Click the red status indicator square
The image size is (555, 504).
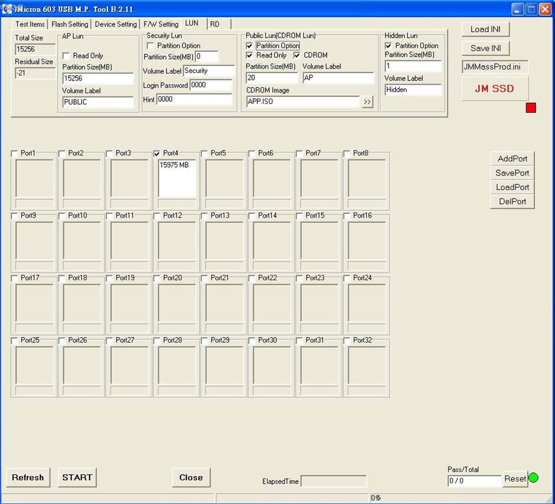pyautogui.click(x=531, y=108)
